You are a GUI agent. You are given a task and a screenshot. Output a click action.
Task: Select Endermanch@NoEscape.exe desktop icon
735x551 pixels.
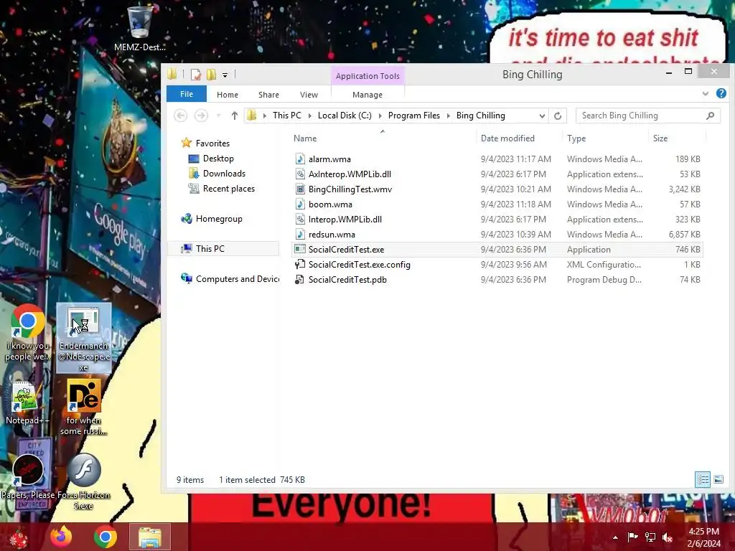click(x=83, y=337)
